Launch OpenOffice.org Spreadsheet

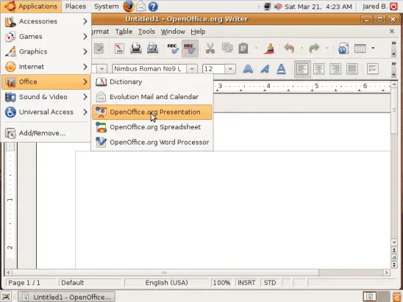point(152,127)
